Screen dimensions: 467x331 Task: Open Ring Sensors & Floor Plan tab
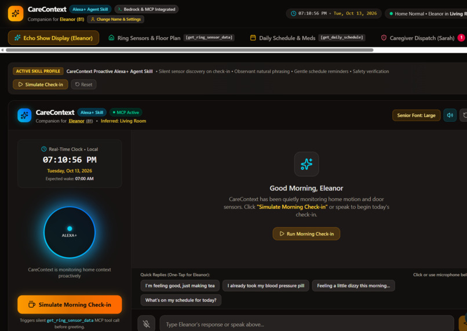coord(172,38)
